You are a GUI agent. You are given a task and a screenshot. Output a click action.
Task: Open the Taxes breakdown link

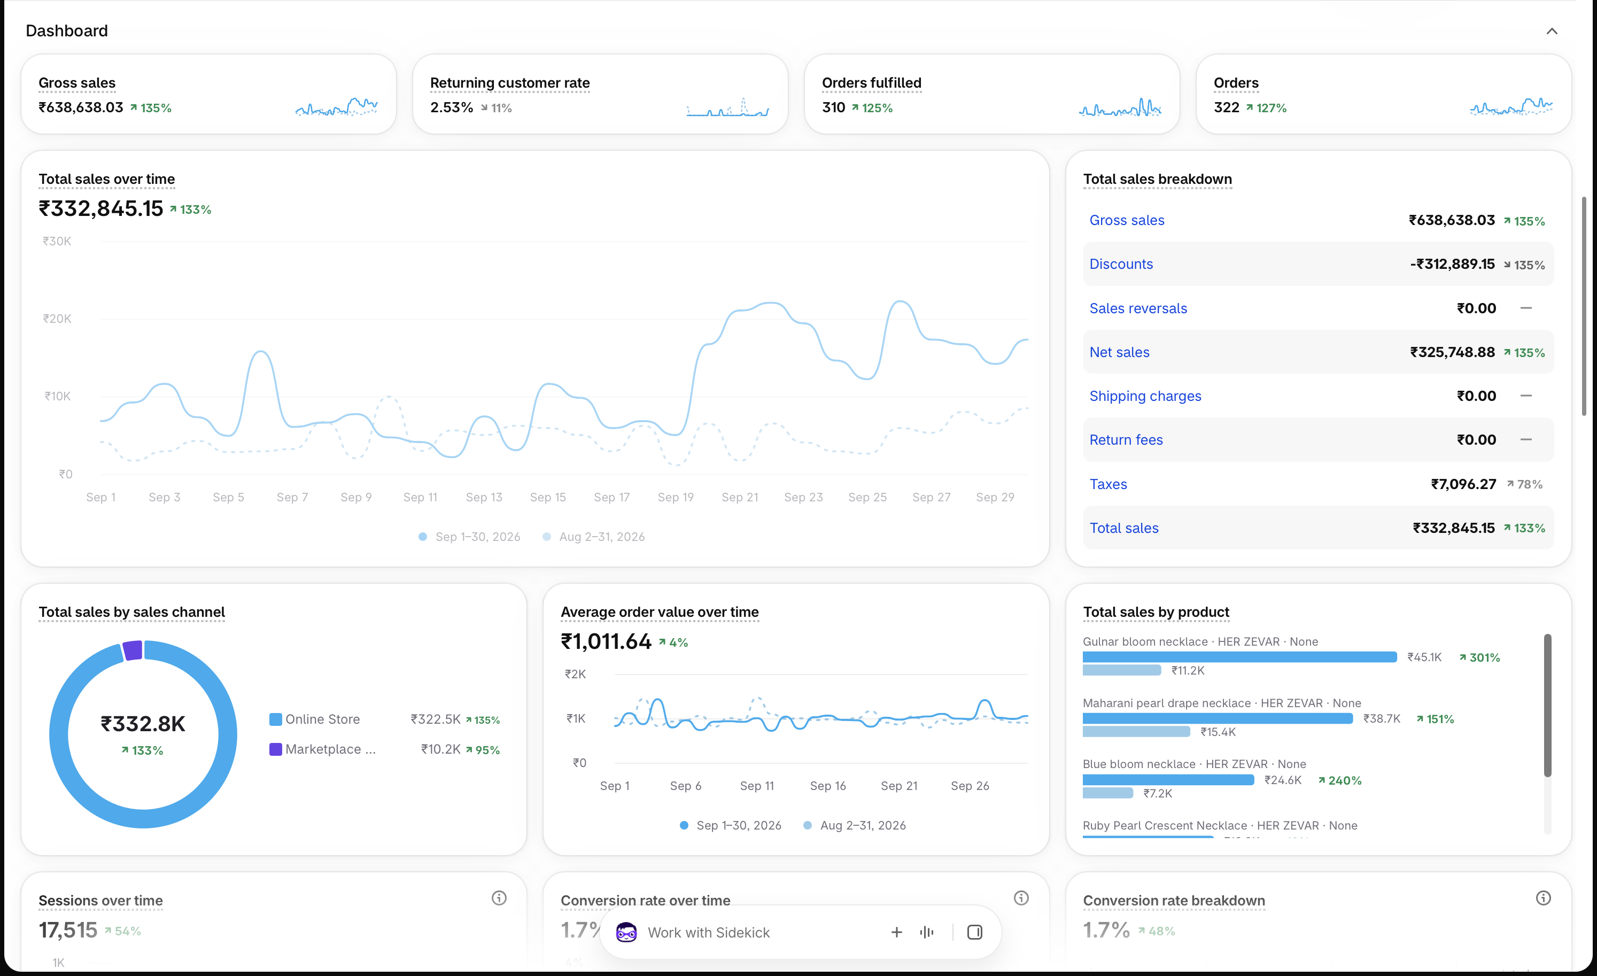click(x=1107, y=484)
